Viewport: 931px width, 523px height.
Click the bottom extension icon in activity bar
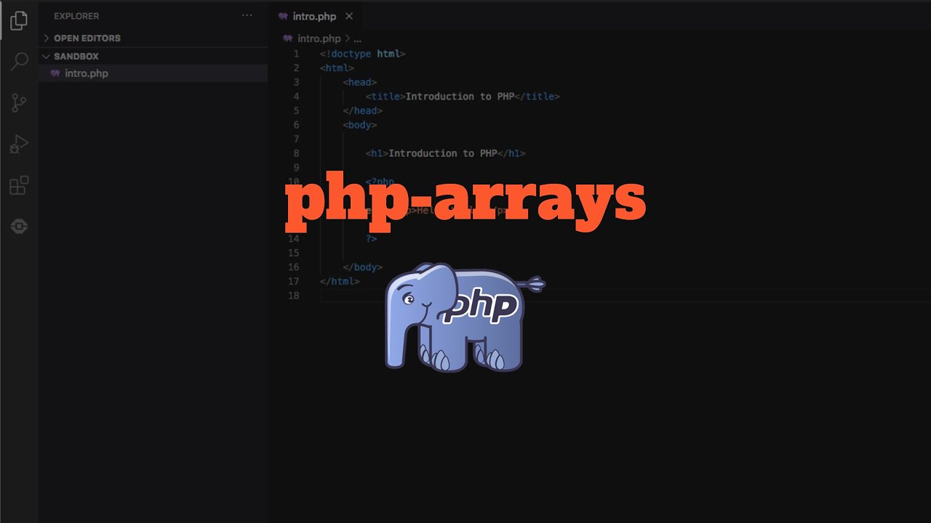coord(19,227)
